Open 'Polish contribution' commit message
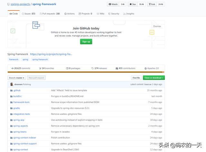The width and height of the screenshot is (206, 152). coord(61,138)
